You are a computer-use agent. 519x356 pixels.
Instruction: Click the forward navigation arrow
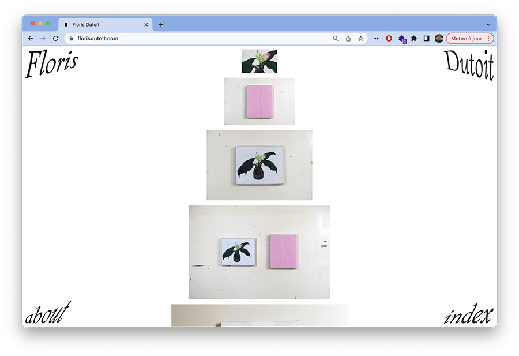point(43,39)
